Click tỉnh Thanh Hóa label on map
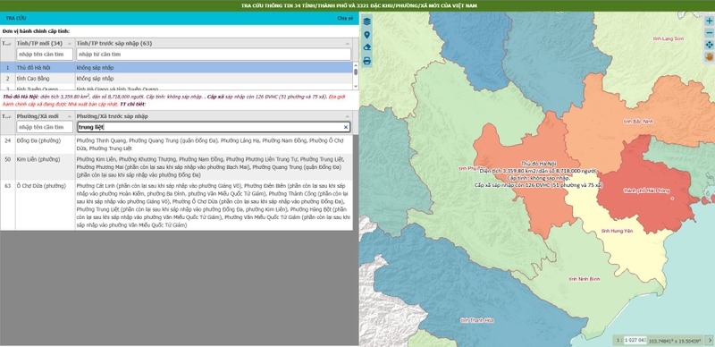The image size is (715, 347). point(477,320)
